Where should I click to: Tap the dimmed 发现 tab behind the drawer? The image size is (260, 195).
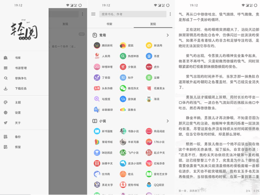[x=65, y=24]
